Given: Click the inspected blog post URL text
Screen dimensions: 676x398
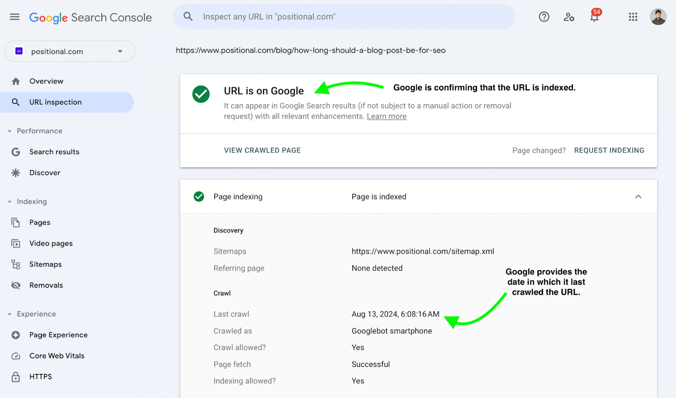Looking at the screenshot, I should [311, 50].
